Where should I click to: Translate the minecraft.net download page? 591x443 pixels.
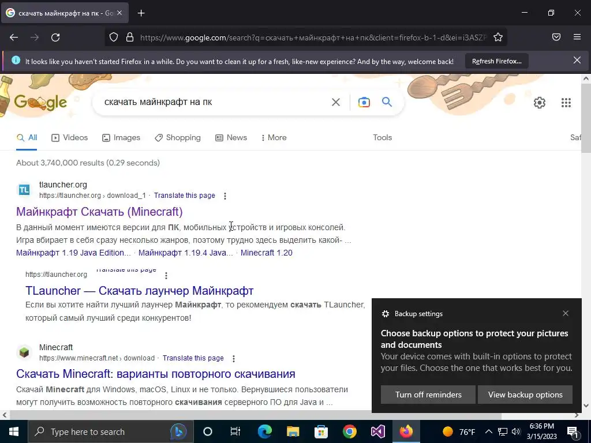193,358
